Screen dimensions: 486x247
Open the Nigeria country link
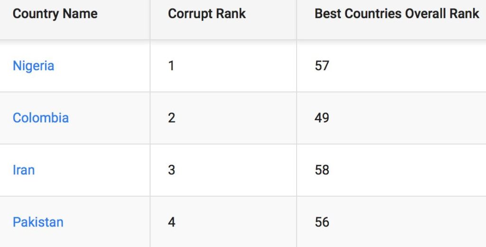33,66
